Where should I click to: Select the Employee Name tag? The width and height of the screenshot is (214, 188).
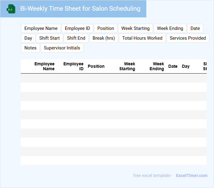click(x=41, y=28)
